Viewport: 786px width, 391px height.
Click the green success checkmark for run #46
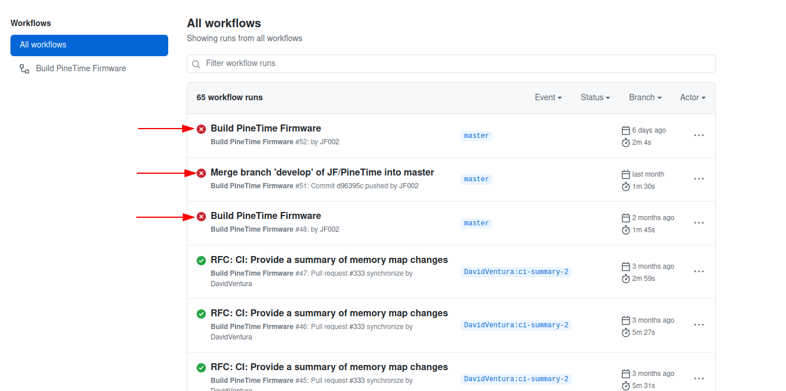pos(201,314)
